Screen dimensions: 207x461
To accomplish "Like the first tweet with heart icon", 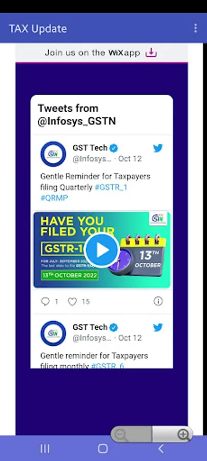I will [72, 301].
